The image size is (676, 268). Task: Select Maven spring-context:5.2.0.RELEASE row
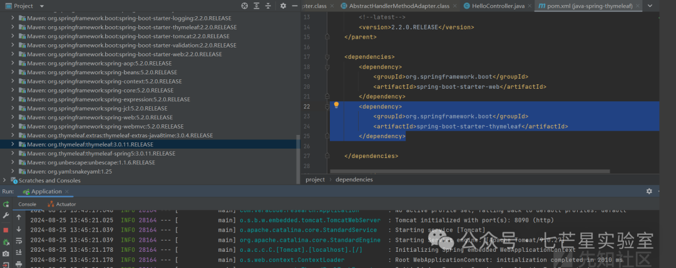point(149,81)
